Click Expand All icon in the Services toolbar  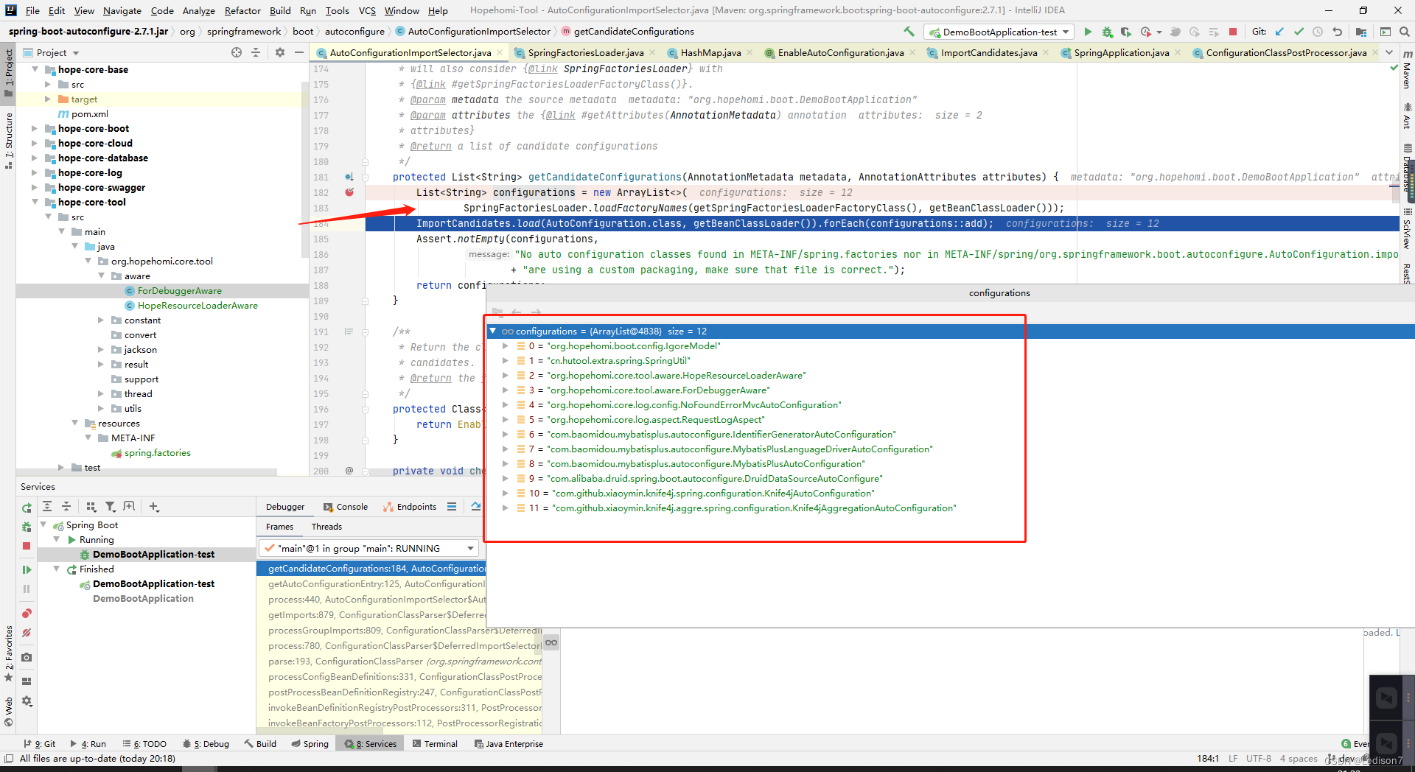(47, 506)
